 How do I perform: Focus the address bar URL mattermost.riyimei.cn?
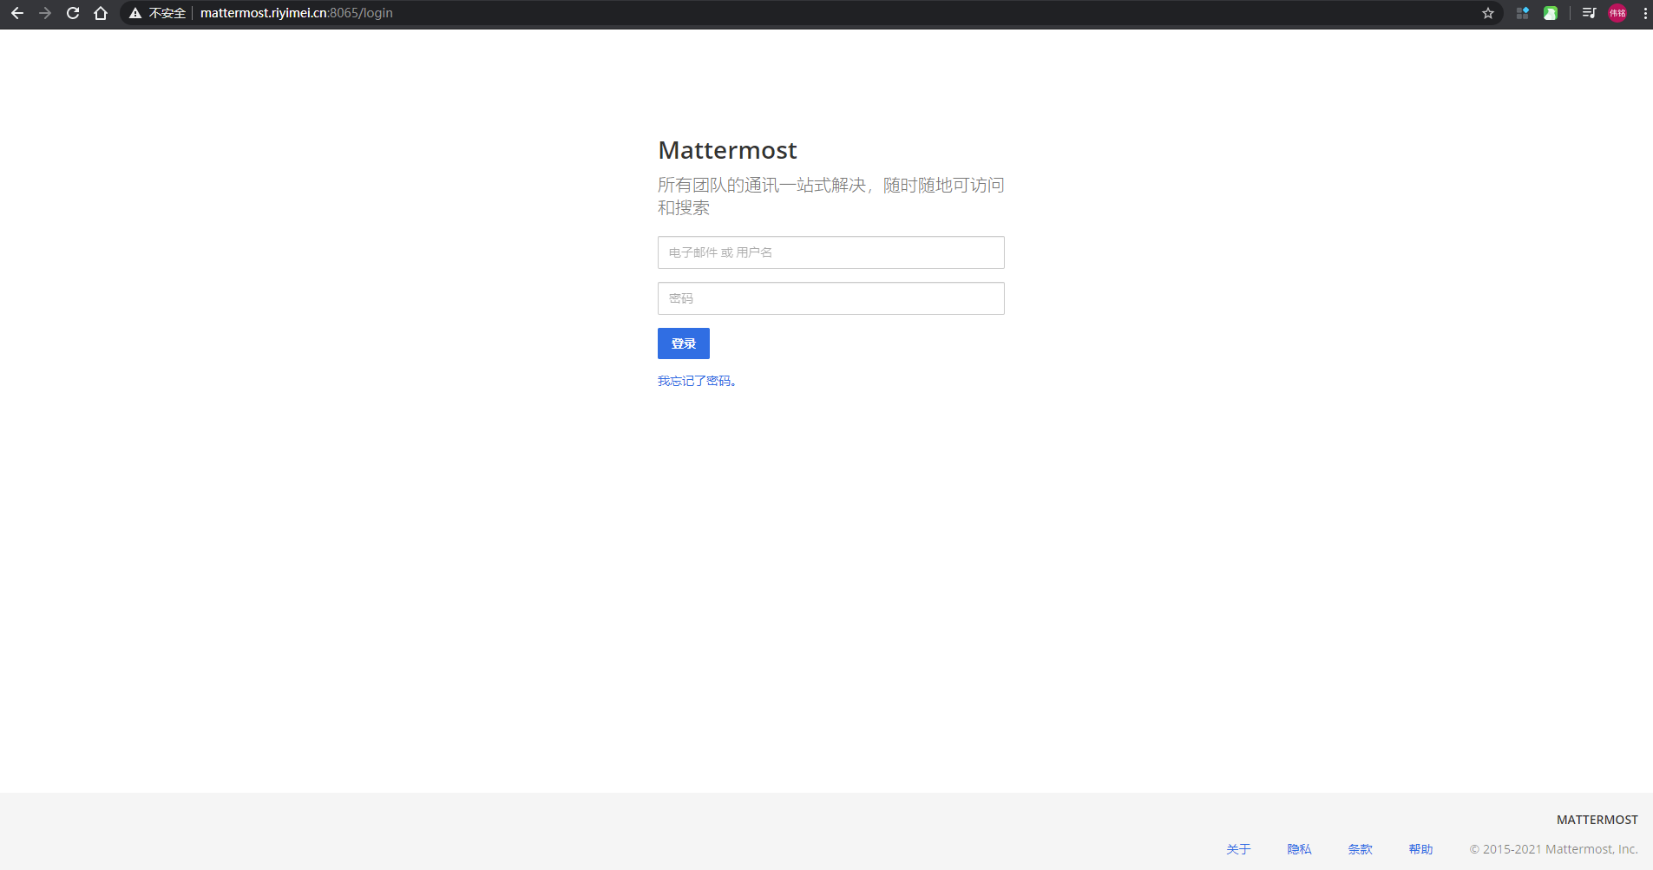pos(297,13)
